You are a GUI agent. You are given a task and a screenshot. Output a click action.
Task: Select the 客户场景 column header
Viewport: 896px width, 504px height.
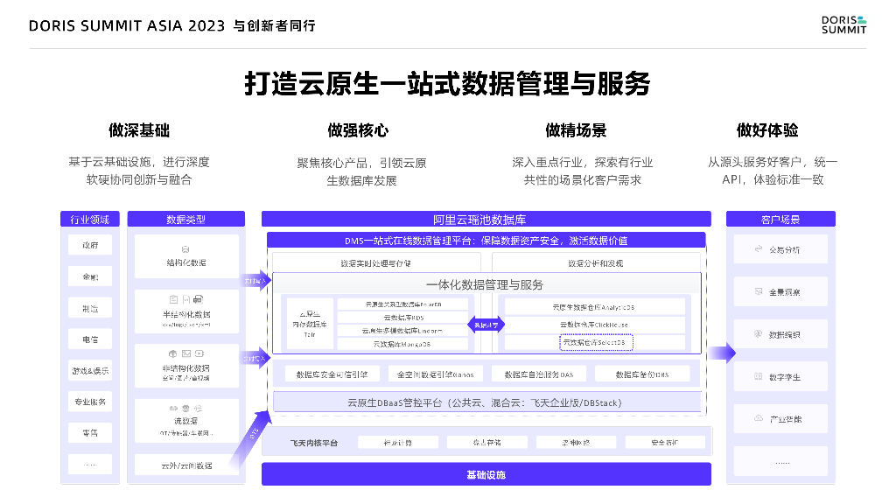point(780,220)
